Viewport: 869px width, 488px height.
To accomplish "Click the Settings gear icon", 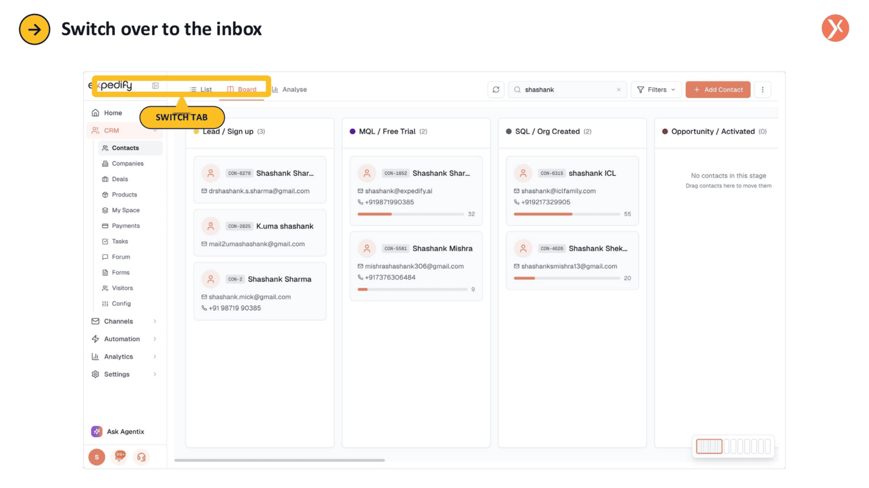I will click(x=96, y=375).
